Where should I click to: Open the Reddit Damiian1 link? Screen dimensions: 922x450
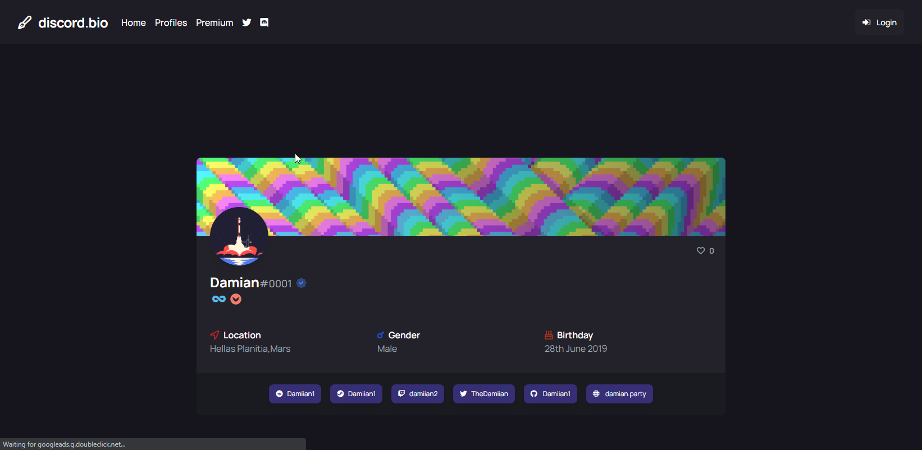[x=295, y=394]
